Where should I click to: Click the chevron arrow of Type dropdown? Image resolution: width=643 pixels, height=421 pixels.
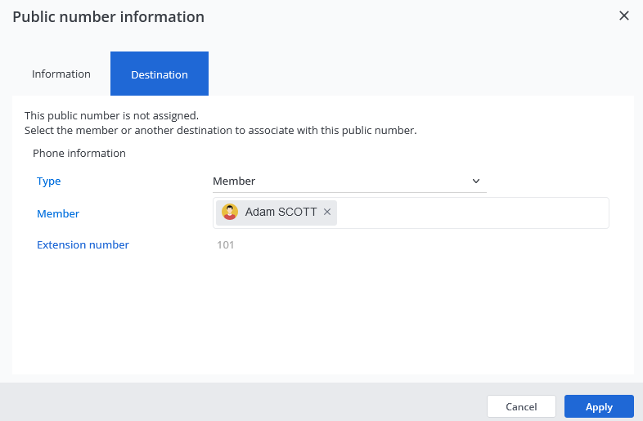click(x=476, y=181)
